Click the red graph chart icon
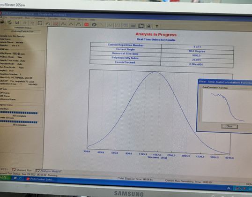The width and height of the screenshot is (252, 197). [x=56, y=23]
